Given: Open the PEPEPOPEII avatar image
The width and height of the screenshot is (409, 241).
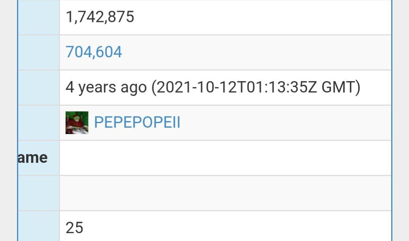Looking at the screenshot, I should 77,123.
